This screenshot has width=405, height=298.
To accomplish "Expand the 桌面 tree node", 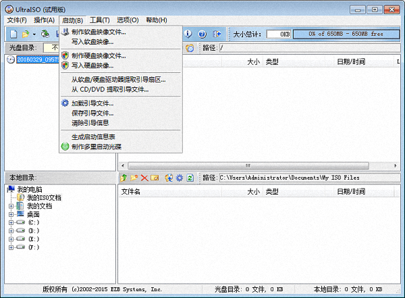I will coord(11,214).
